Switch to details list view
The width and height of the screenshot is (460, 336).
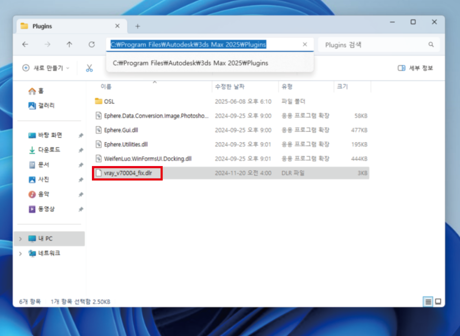pos(428,302)
